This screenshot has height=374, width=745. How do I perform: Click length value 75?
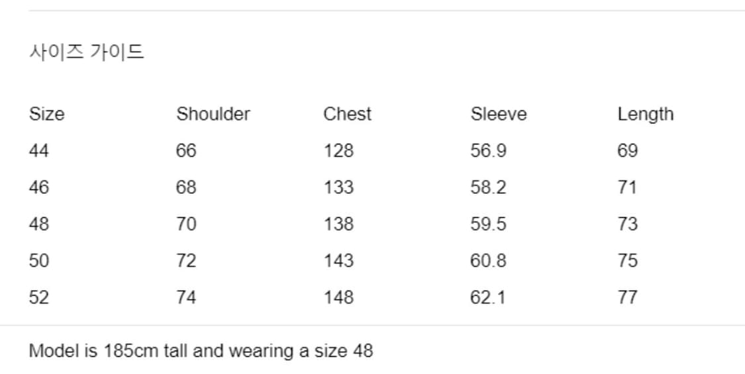[627, 261]
